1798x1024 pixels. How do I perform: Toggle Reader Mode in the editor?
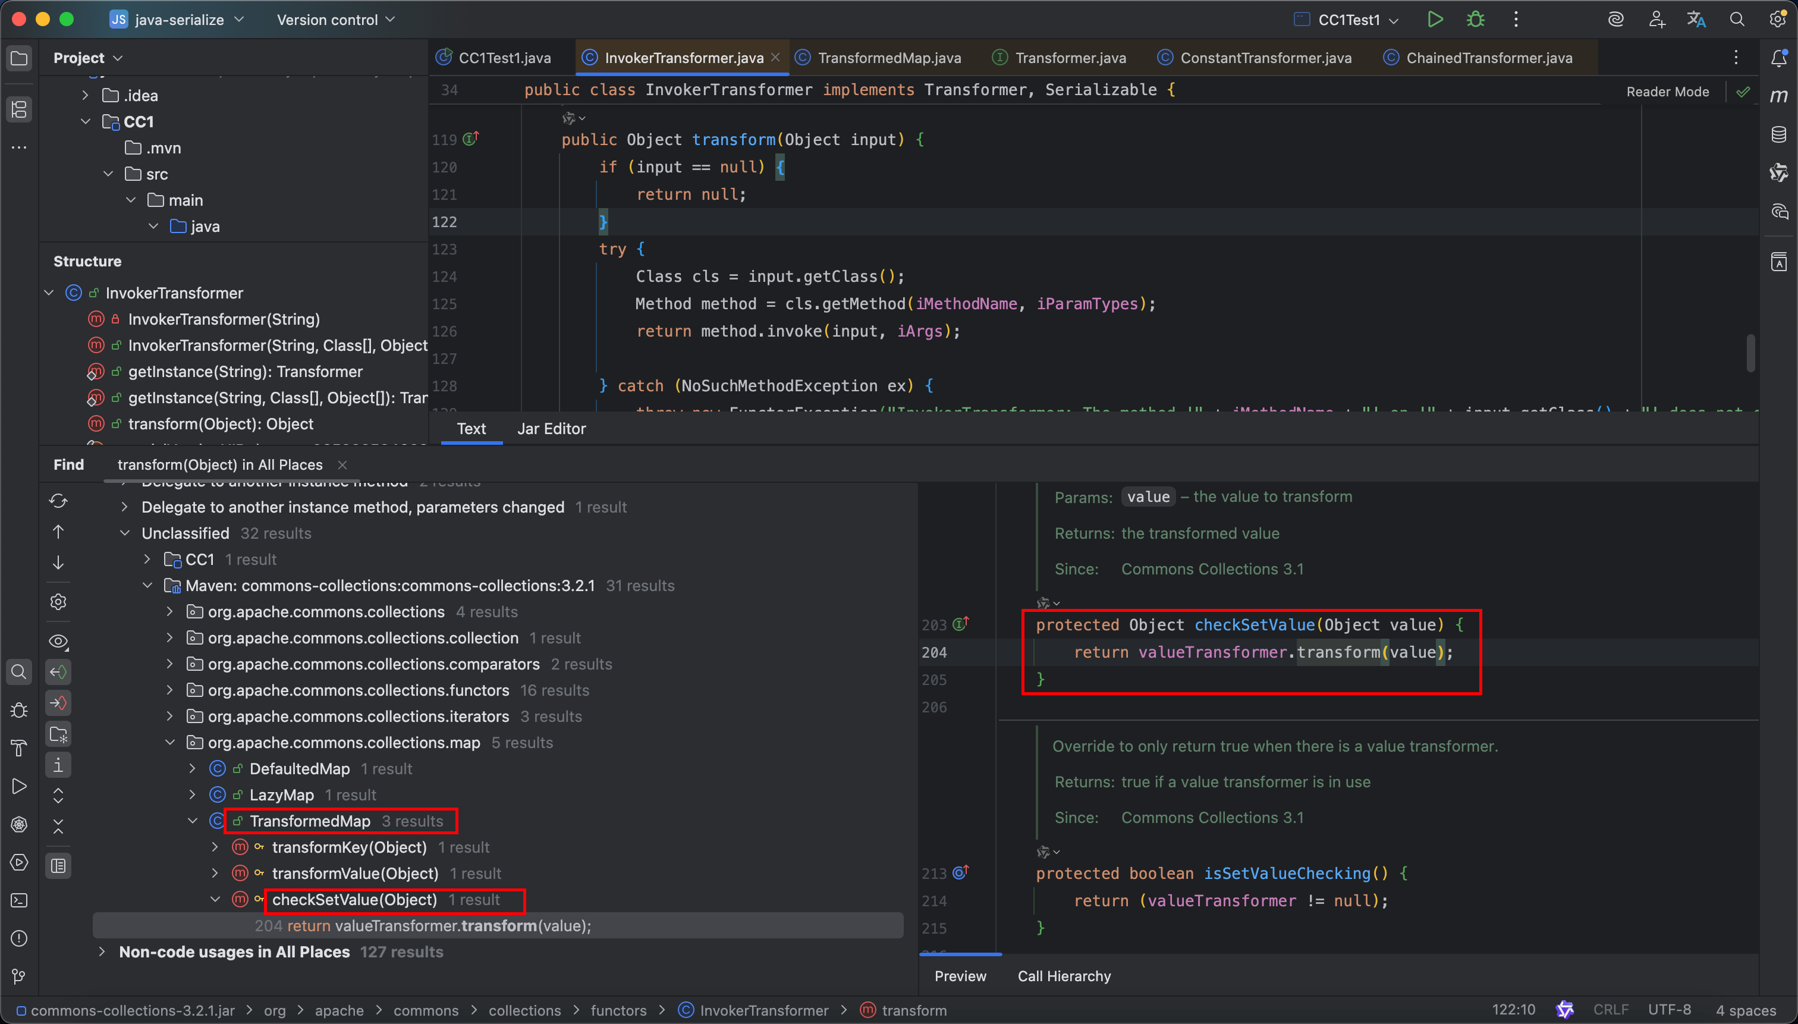[1667, 92]
